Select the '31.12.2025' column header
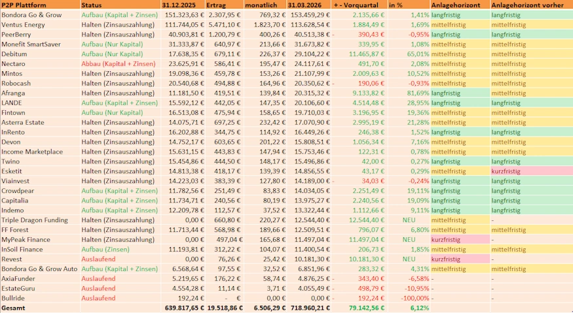This screenshot has height=313, width=573. click(183, 5)
